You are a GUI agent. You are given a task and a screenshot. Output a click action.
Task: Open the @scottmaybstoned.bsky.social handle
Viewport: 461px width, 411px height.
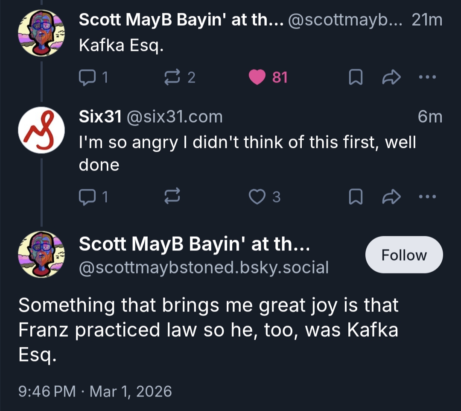coord(204,267)
